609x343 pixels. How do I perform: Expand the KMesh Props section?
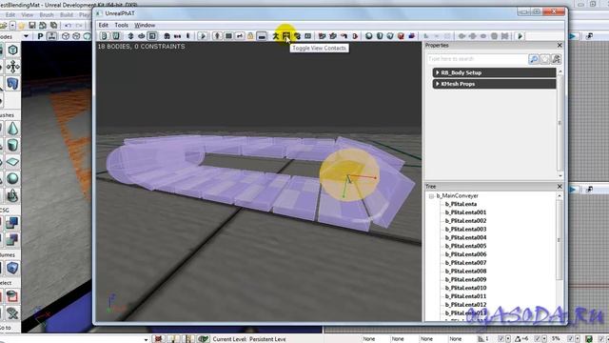[494, 84]
